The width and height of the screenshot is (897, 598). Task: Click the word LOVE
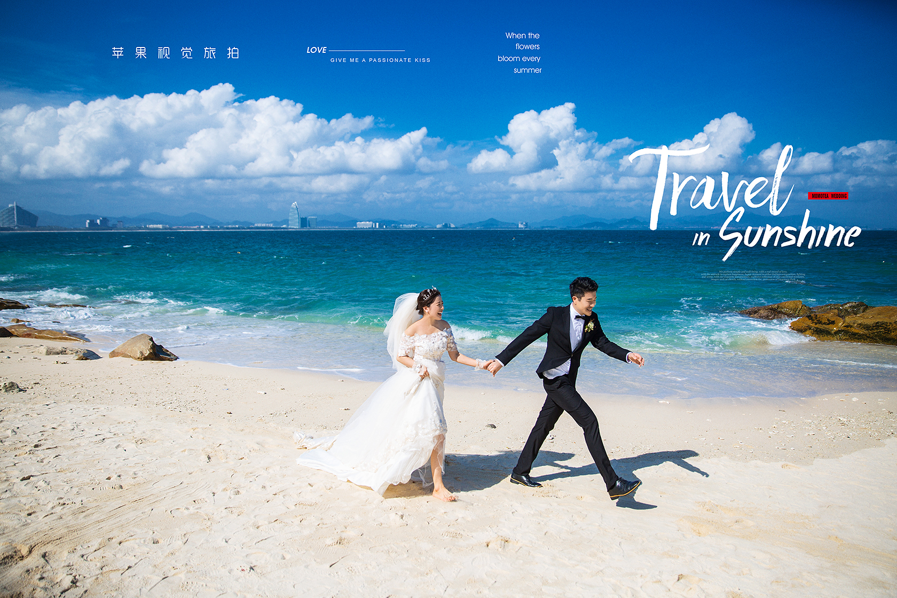point(317,50)
